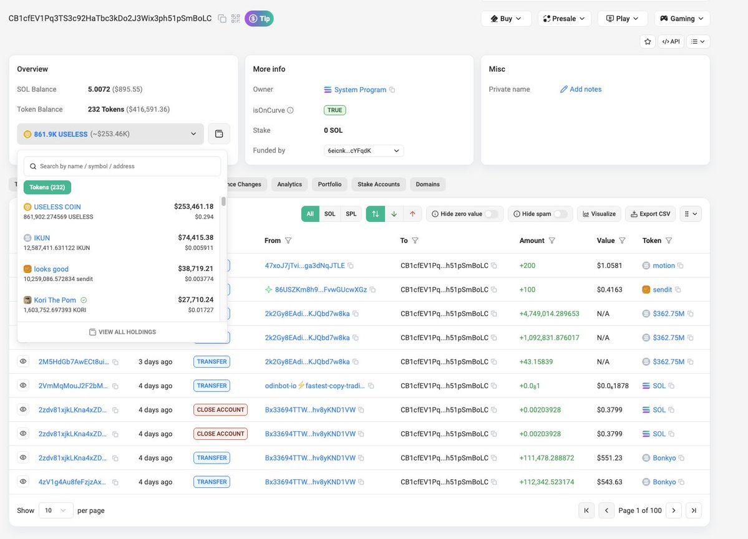Viewport: 748px width, 539px height.
Task: Open looks good token link
Action: [x=51, y=269]
